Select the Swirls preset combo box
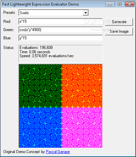Viewport: 136px width, 157px height. coord(53,13)
